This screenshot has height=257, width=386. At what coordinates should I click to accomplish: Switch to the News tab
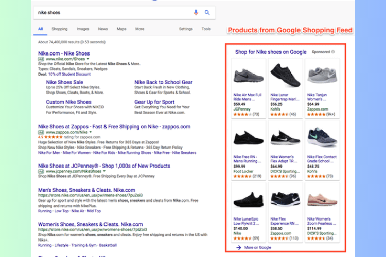point(103,29)
